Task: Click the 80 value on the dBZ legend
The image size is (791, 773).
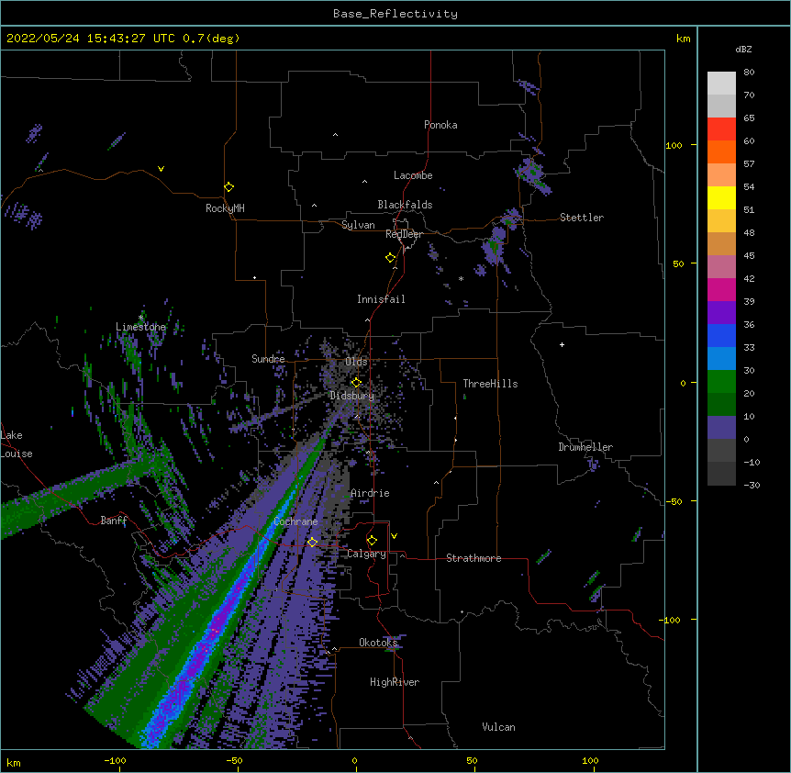Action: pos(749,73)
